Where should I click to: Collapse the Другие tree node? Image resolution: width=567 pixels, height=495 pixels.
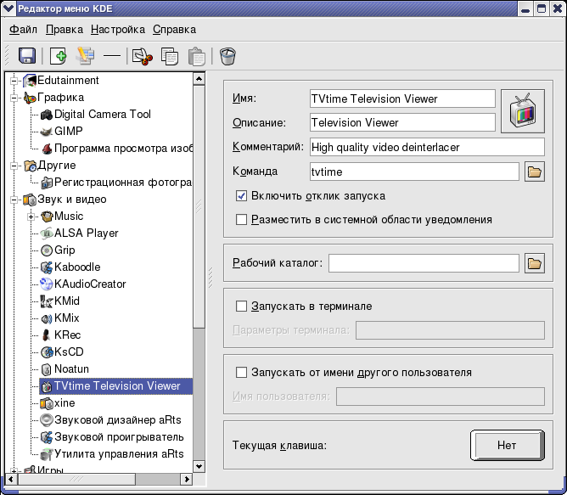(x=14, y=166)
